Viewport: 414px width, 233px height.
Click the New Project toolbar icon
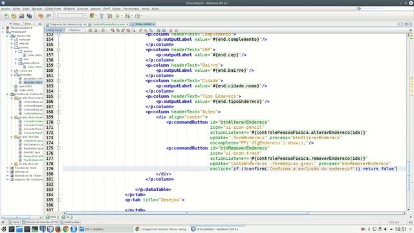14,16
